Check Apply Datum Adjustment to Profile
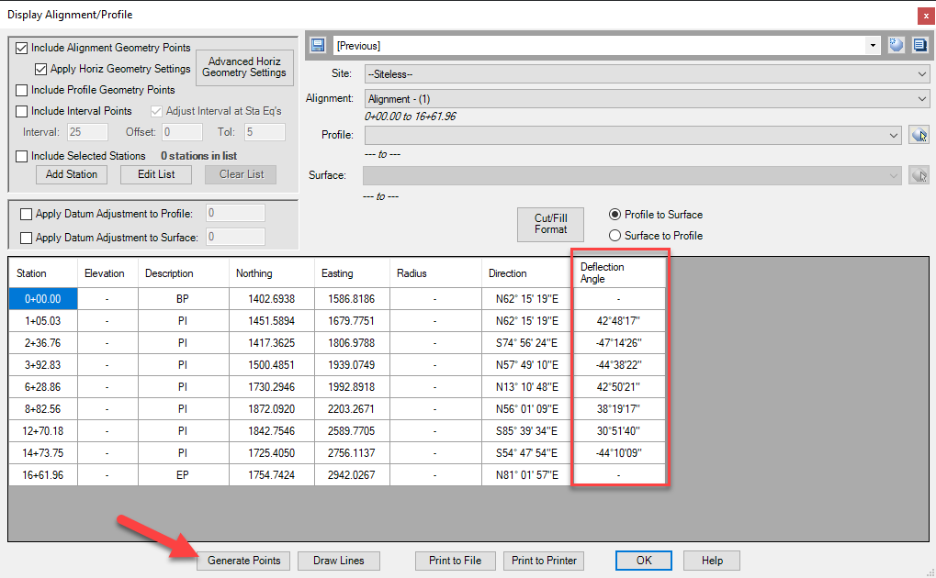This screenshot has height=578, width=936. tap(26, 214)
